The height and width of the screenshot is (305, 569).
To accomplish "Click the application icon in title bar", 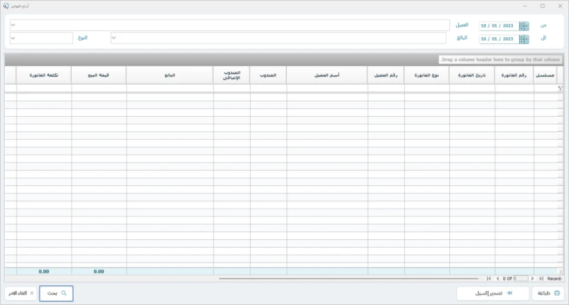I will click(6, 6).
